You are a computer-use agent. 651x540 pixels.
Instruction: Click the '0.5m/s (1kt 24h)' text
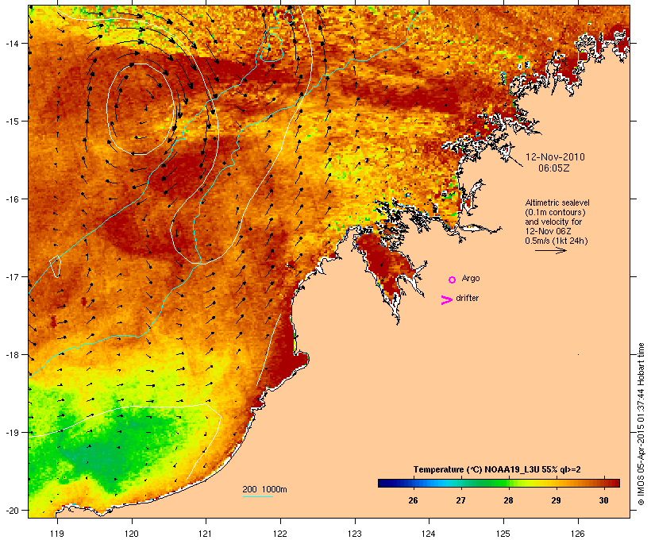(557, 241)
